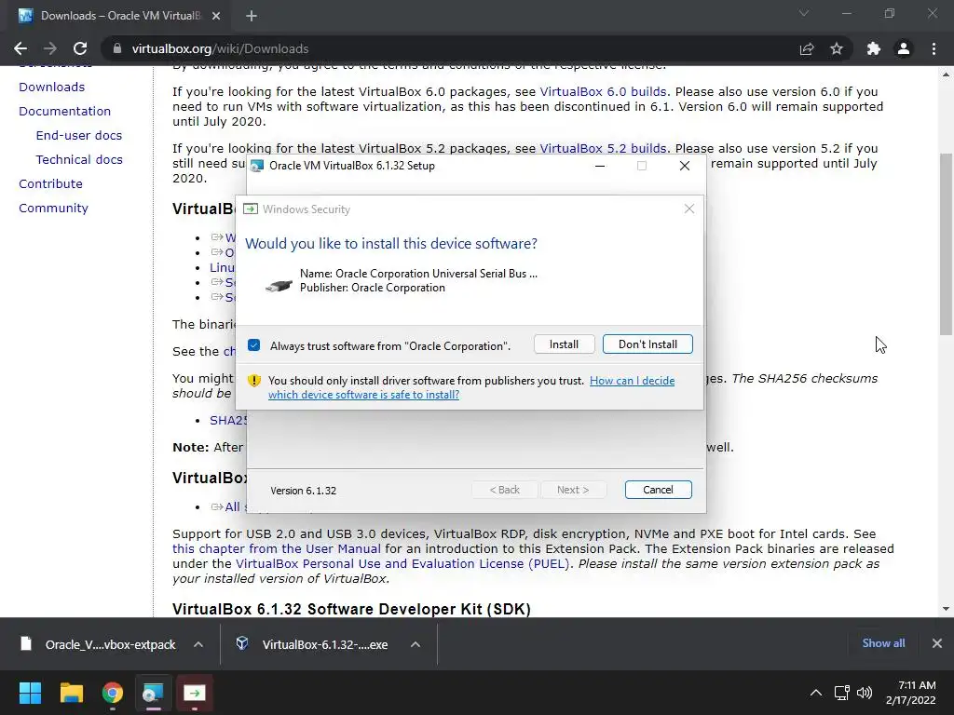Open network status in system tray
954x715 pixels.
(x=841, y=693)
